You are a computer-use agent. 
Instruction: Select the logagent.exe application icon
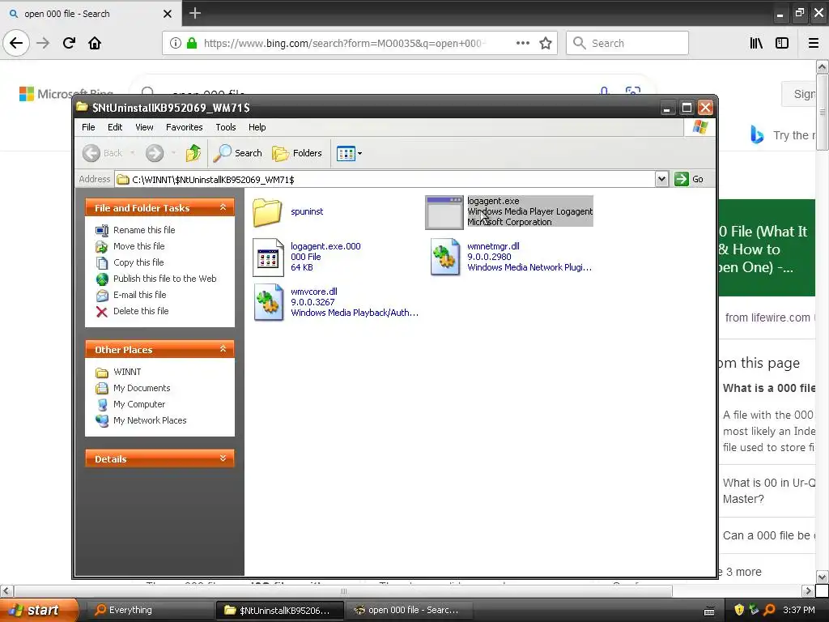[x=444, y=212]
